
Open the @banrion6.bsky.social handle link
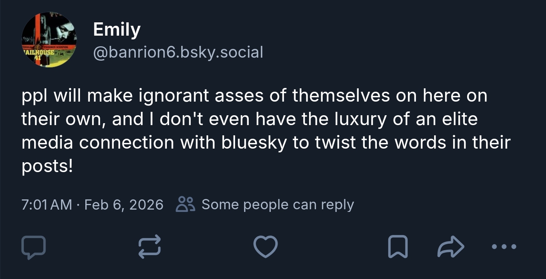[x=178, y=52]
